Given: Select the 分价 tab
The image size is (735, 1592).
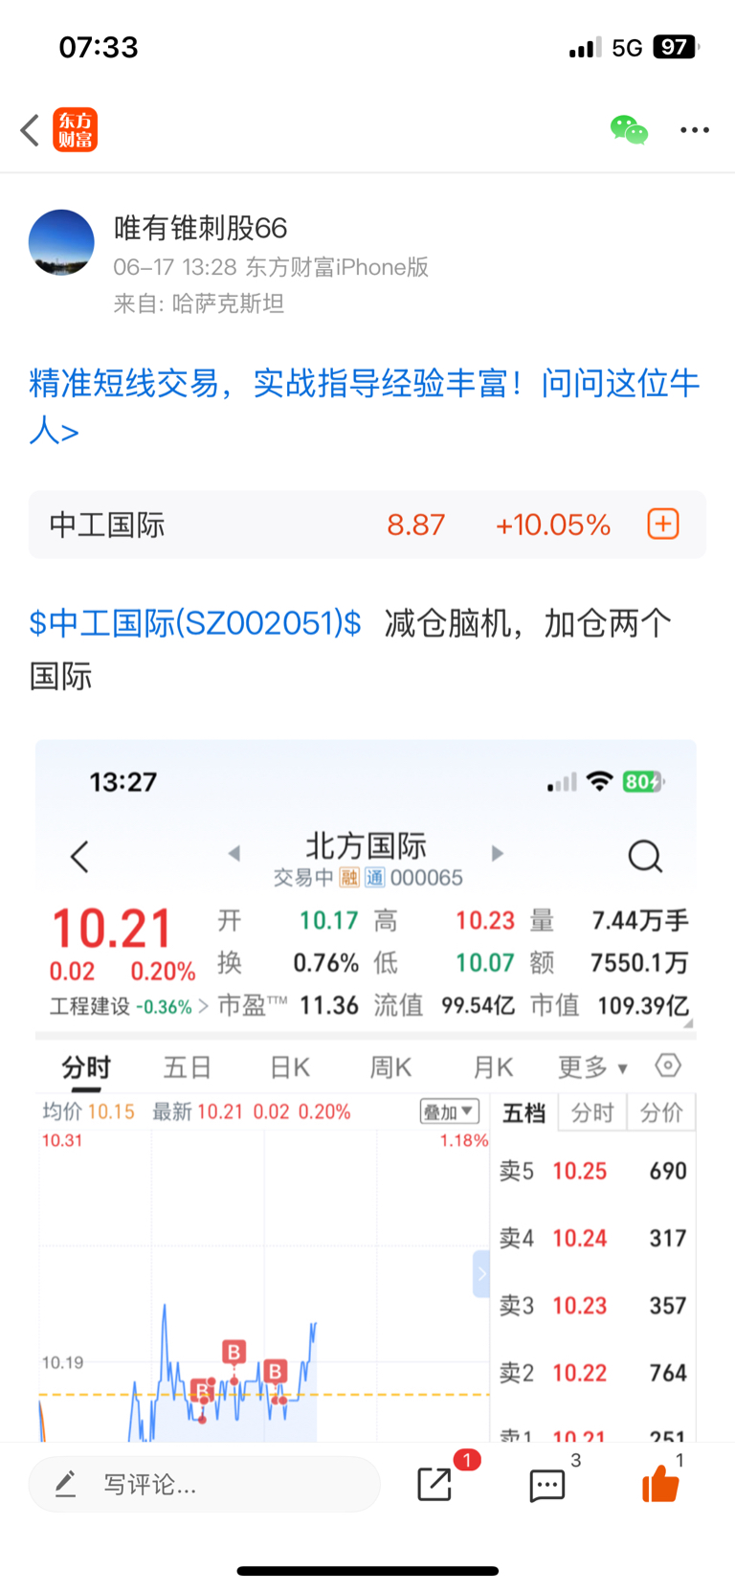Looking at the screenshot, I should click(x=661, y=1112).
